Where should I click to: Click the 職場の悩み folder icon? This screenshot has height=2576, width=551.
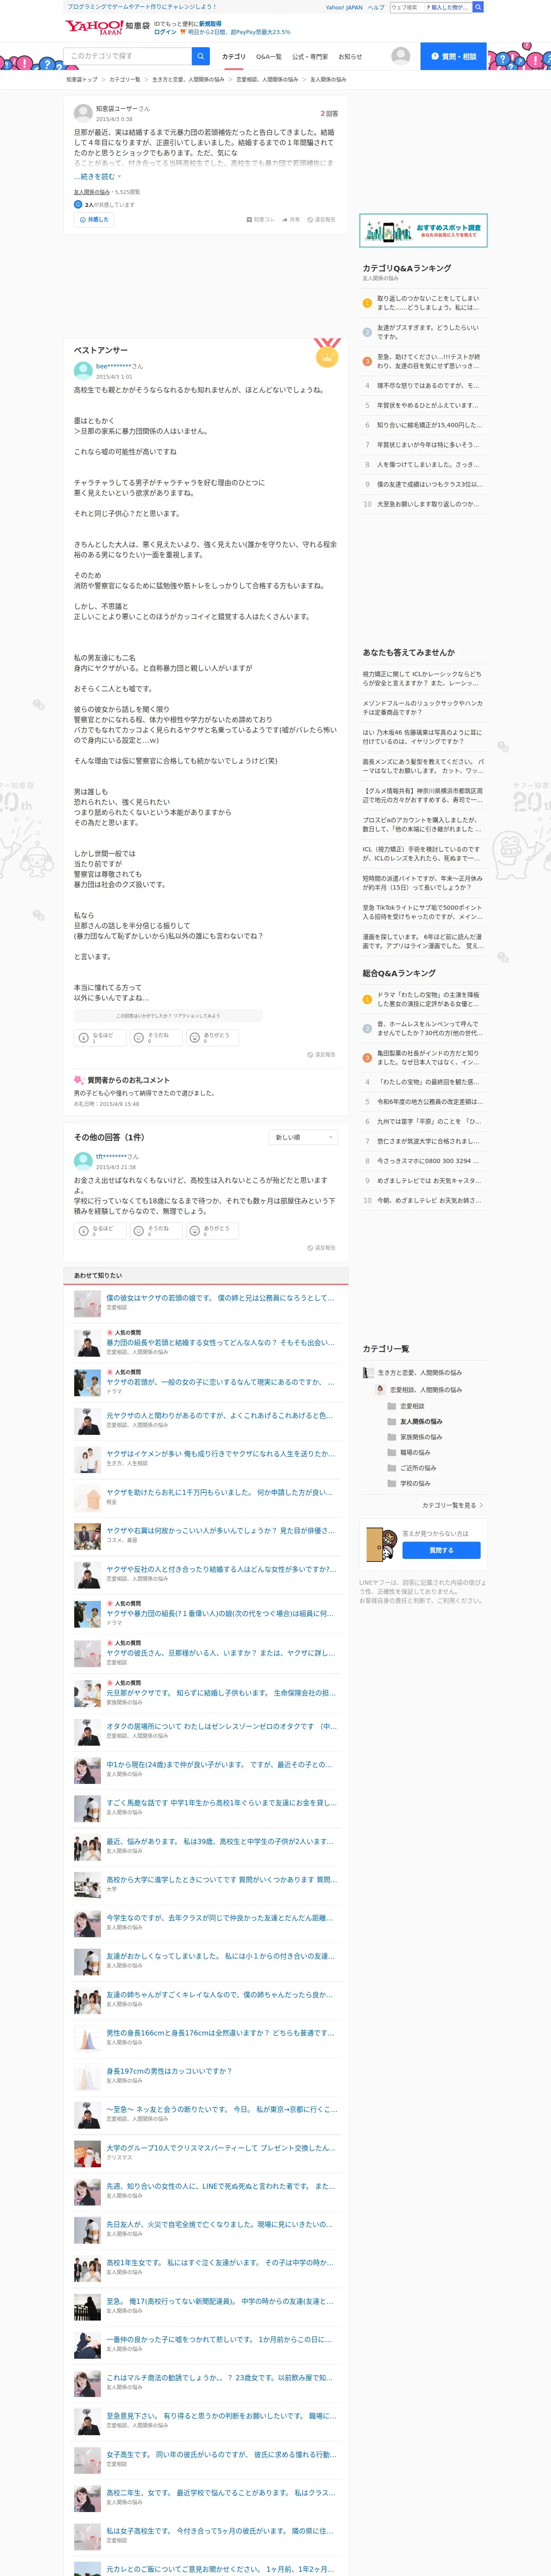(392, 1452)
